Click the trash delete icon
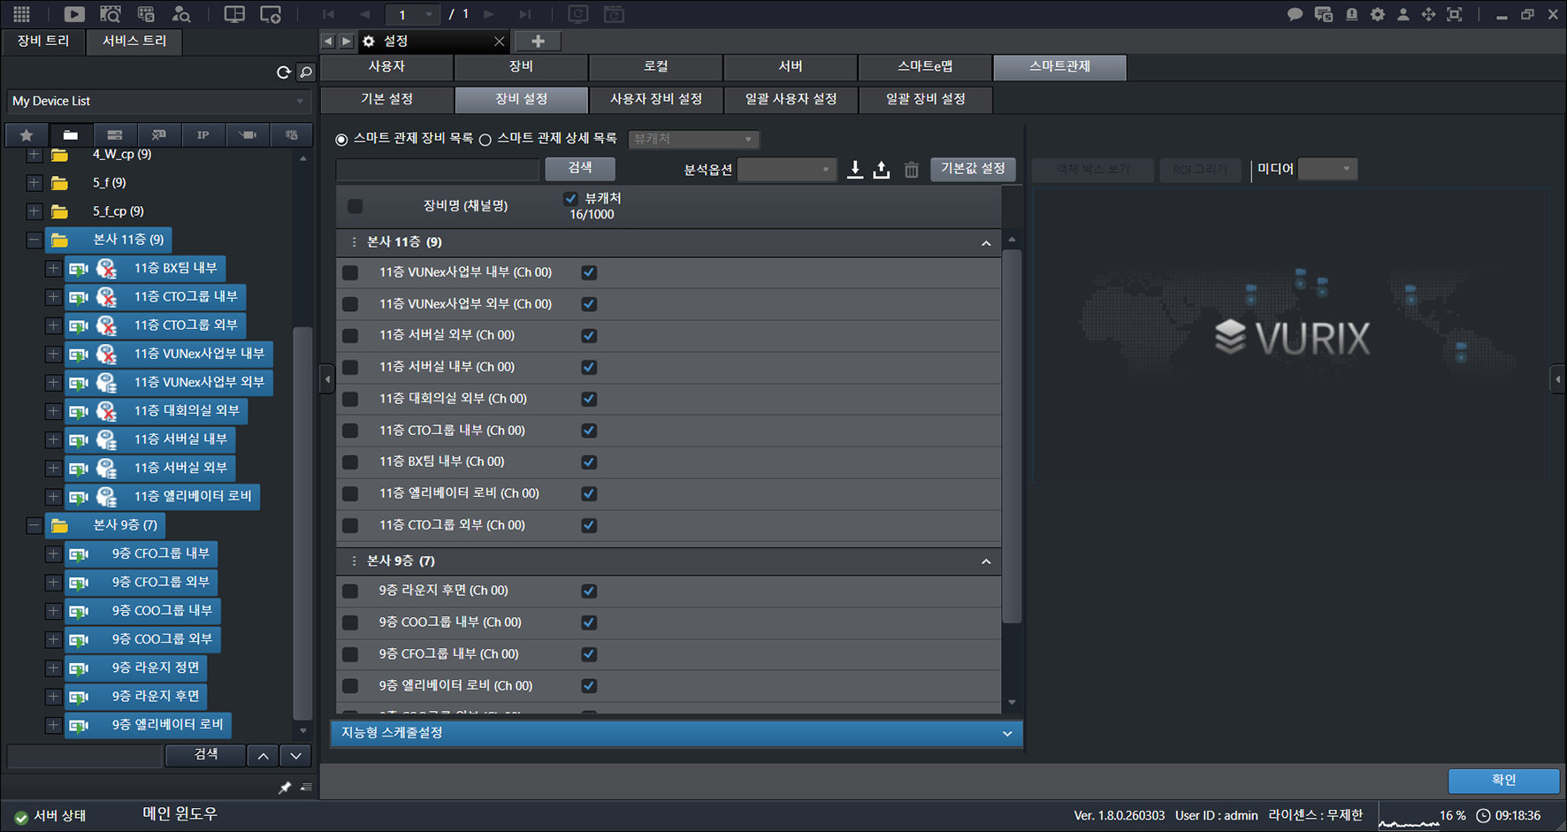1567x832 pixels. coord(912,170)
